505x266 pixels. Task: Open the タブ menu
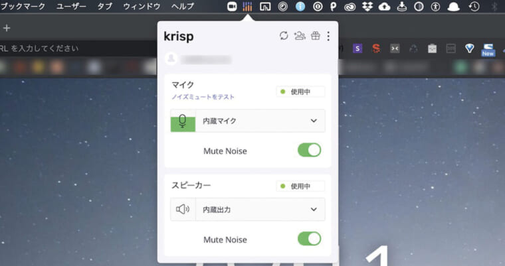(x=105, y=6)
